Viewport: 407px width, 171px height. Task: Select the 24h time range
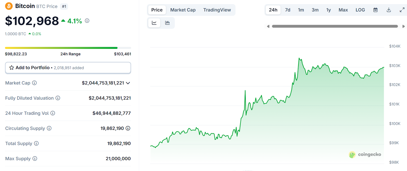(x=273, y=10)
